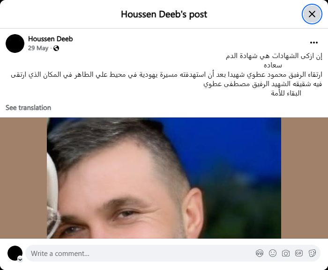Click the globe public audience icon
This screenshot has height=270, width=328.
pos(56,48)
